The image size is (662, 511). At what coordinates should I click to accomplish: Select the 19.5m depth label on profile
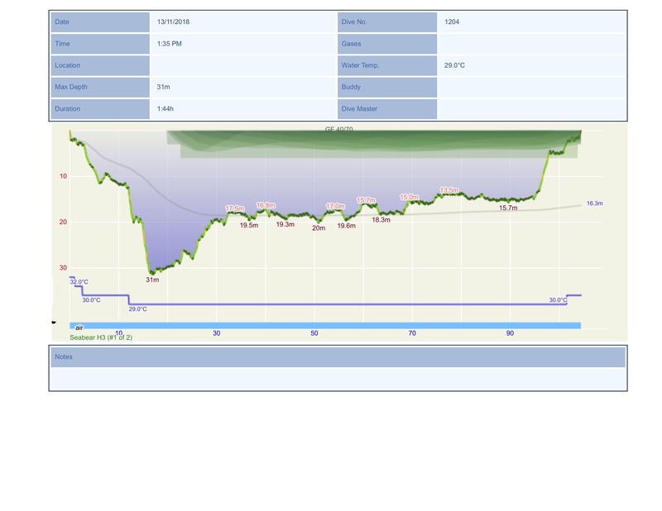point(248,225)
